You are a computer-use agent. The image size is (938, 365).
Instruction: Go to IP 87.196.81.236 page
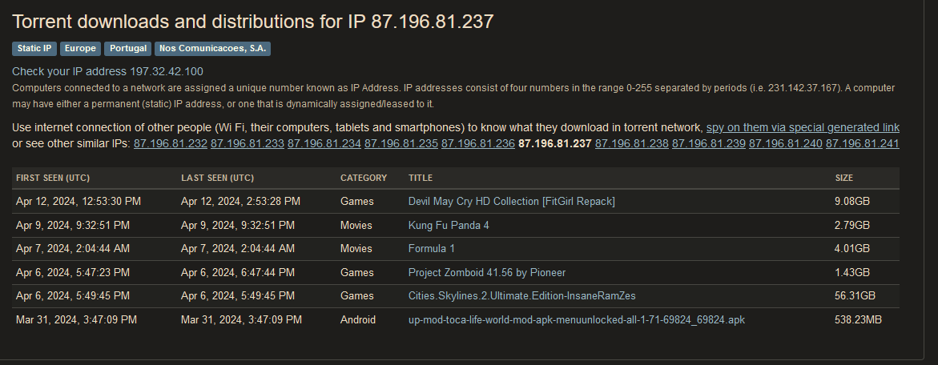pos(478,143)
